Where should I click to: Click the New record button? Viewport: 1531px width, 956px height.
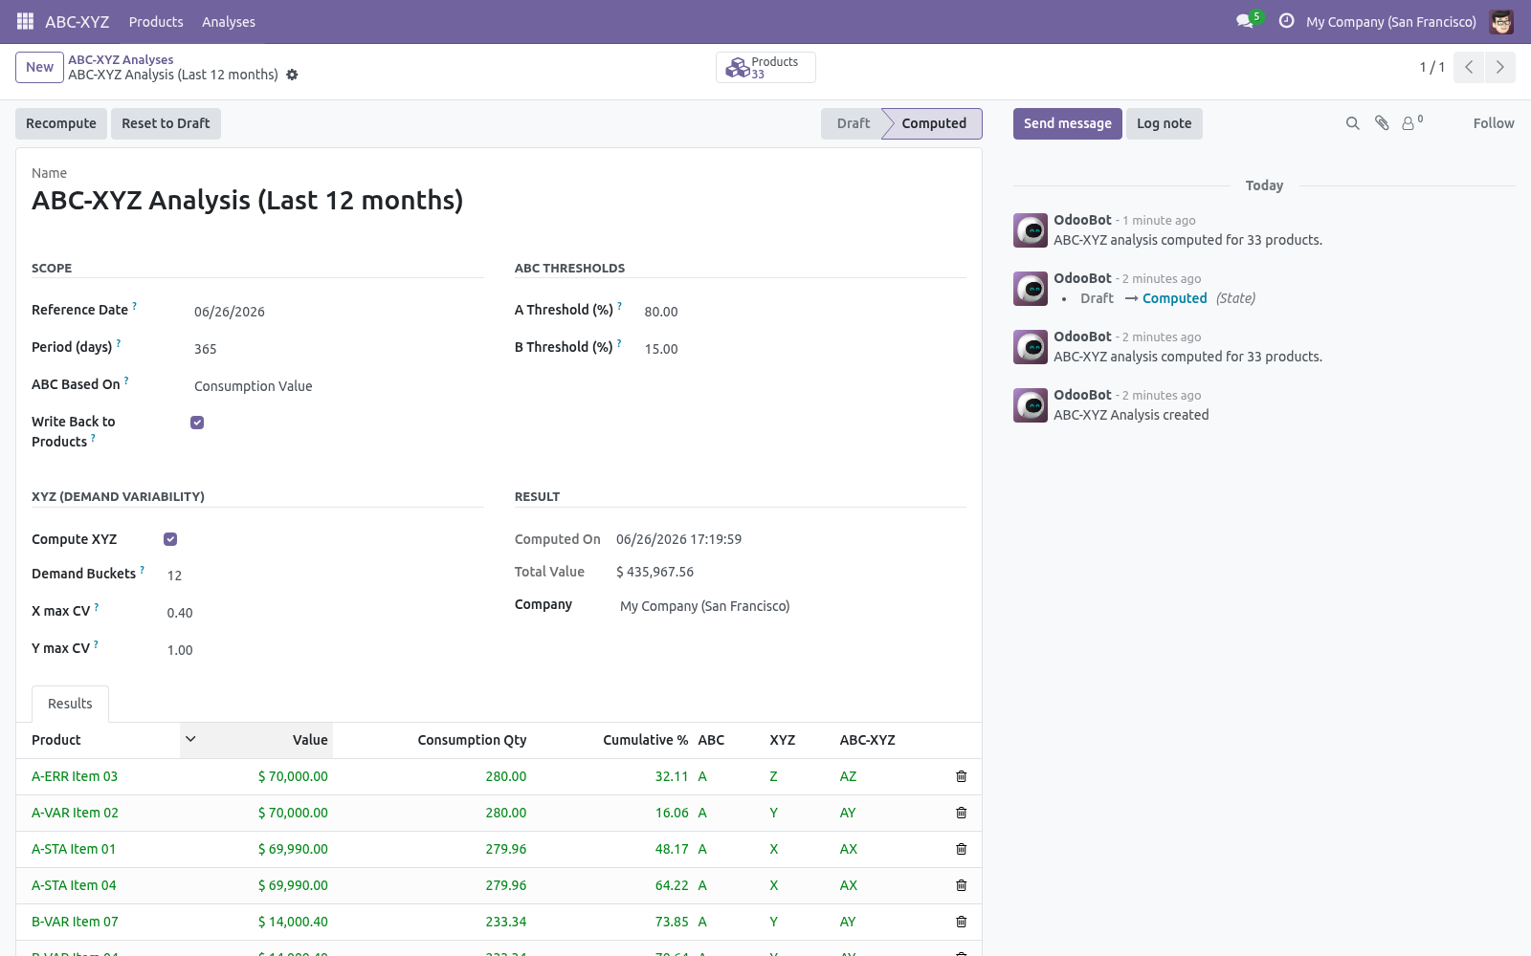[39, 67]
